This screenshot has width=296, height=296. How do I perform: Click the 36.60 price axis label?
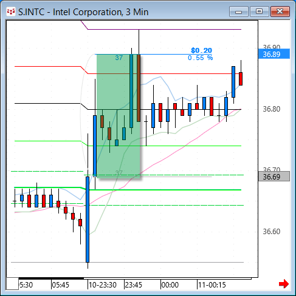point(272,232)
